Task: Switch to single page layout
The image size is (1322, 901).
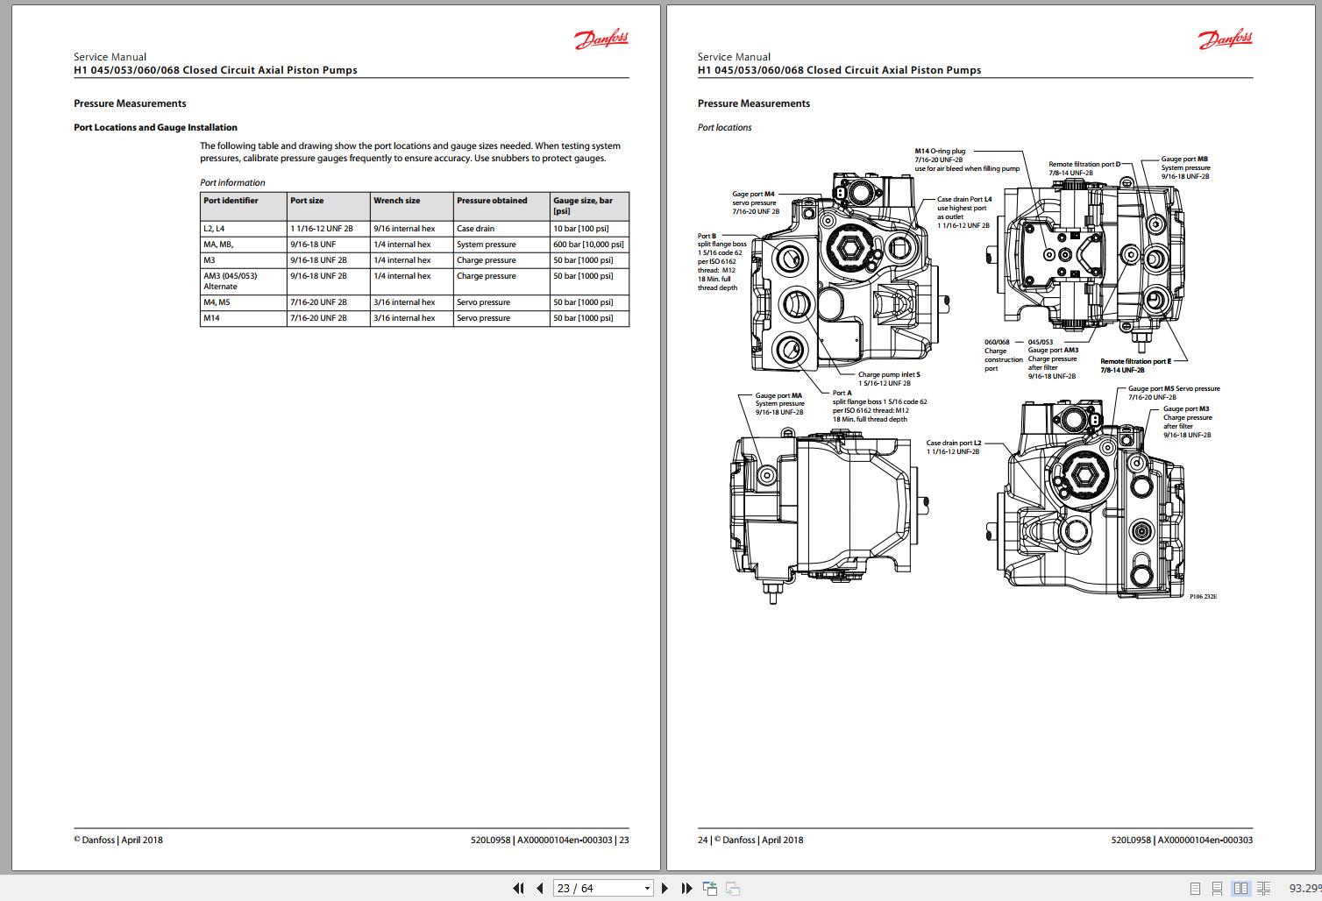Action: pyautogui.click(x=1195, y=887)
